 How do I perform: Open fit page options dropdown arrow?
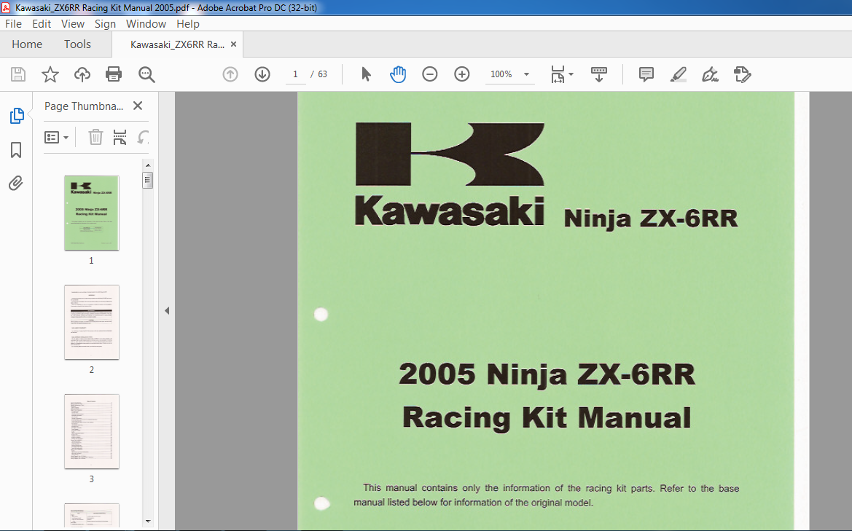[x=571, y=74]
